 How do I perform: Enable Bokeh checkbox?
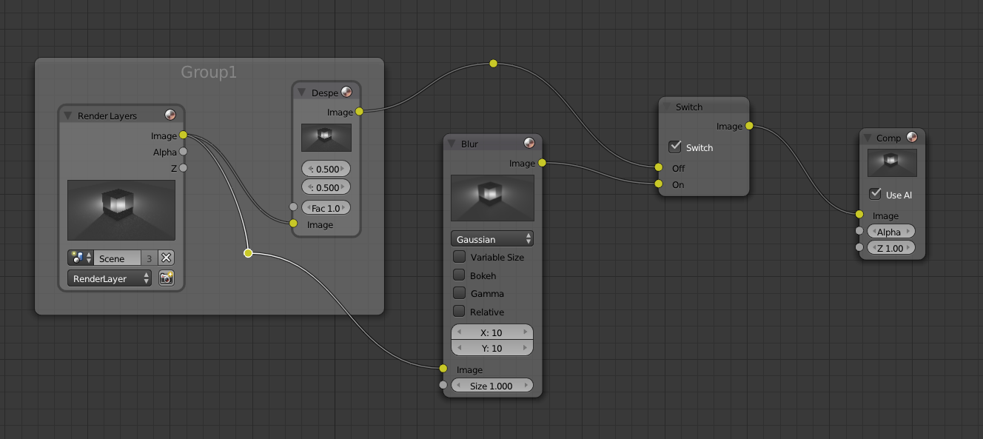coord(459,275)
